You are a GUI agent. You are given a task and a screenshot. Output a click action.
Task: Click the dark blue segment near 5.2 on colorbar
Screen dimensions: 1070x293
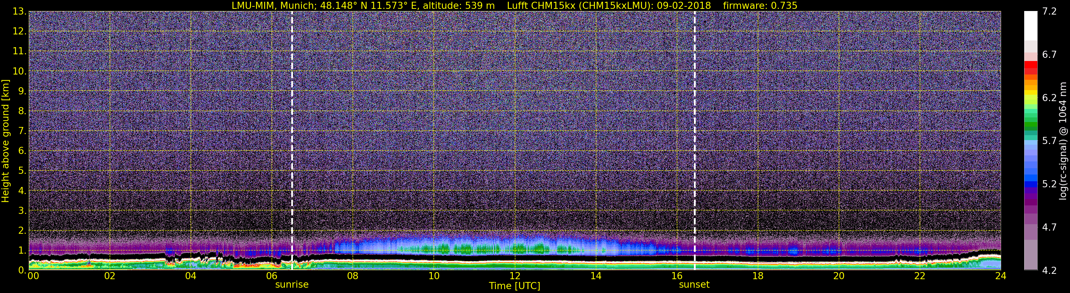(1031, 185)
